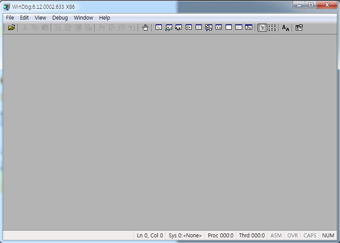Image resolution: width=340 pixels, height=243 pixels.
Task: Click the ASM status bar indicator
Action: [x=276, y=236]
